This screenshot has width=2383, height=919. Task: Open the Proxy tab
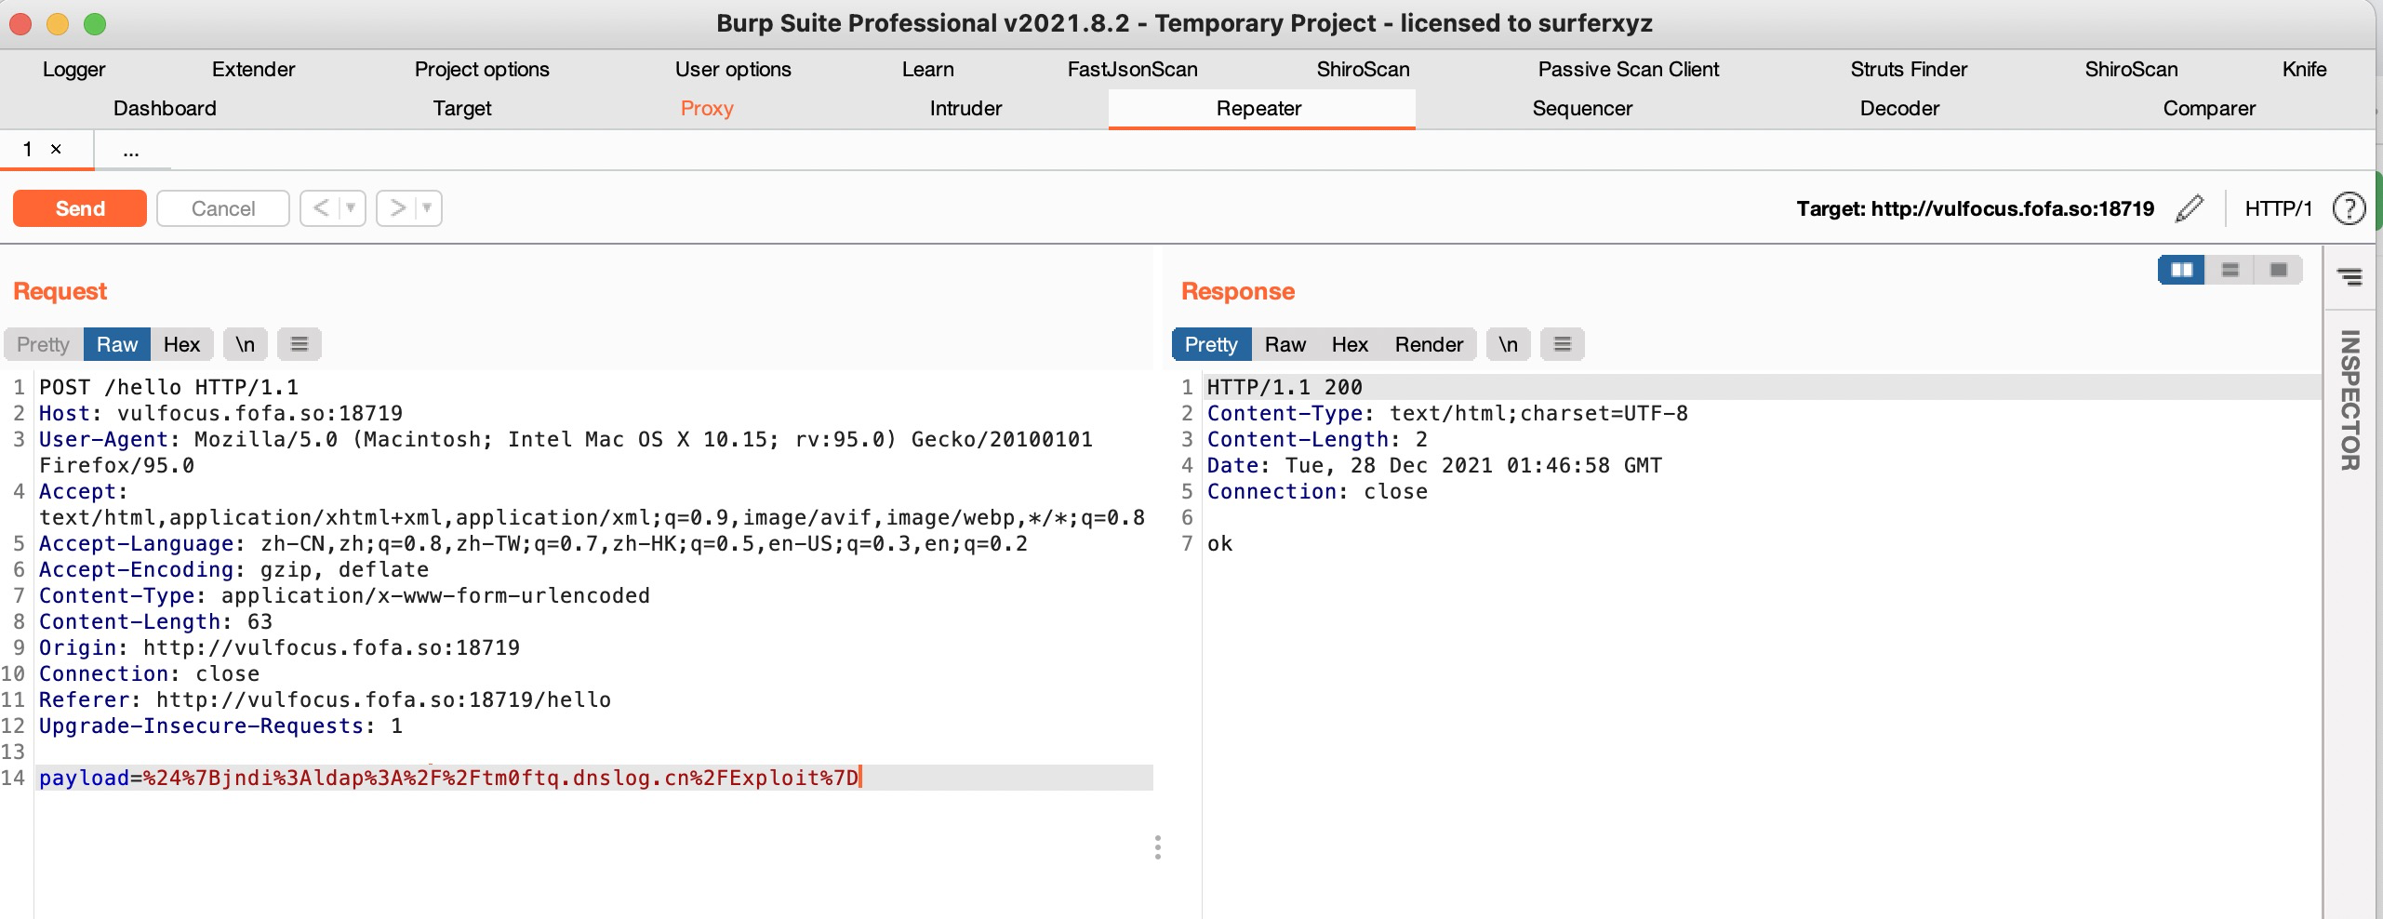pos(707,108)
